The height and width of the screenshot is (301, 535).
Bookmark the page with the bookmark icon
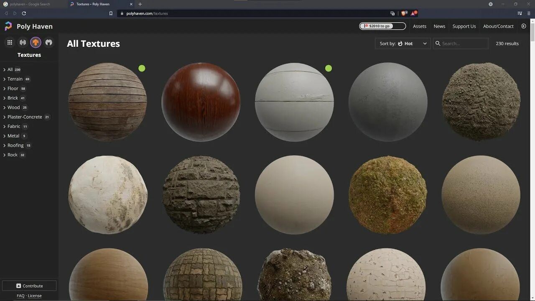point(111,13)
